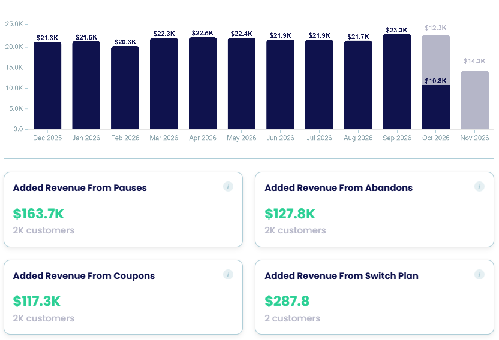
Task: Click the 'Jan 2026' axis label
Action: (x=86, y=138)
